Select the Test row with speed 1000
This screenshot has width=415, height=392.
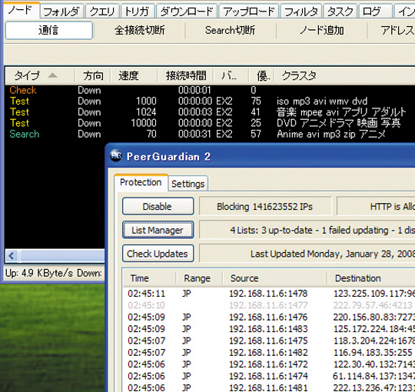click(x=210, y=101)
